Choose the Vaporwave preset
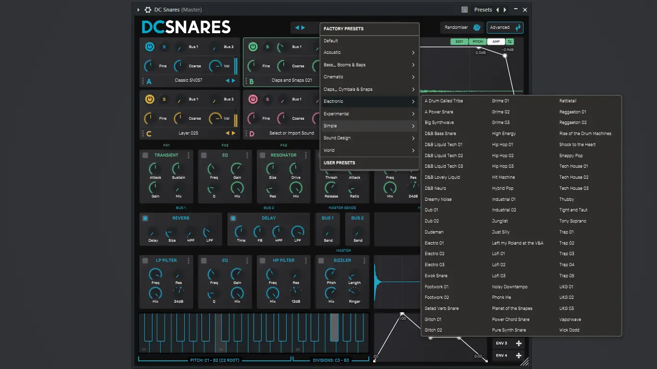 [x=570, y=320]
